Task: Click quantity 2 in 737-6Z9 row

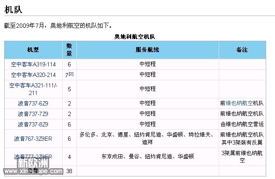Action: 69,103
